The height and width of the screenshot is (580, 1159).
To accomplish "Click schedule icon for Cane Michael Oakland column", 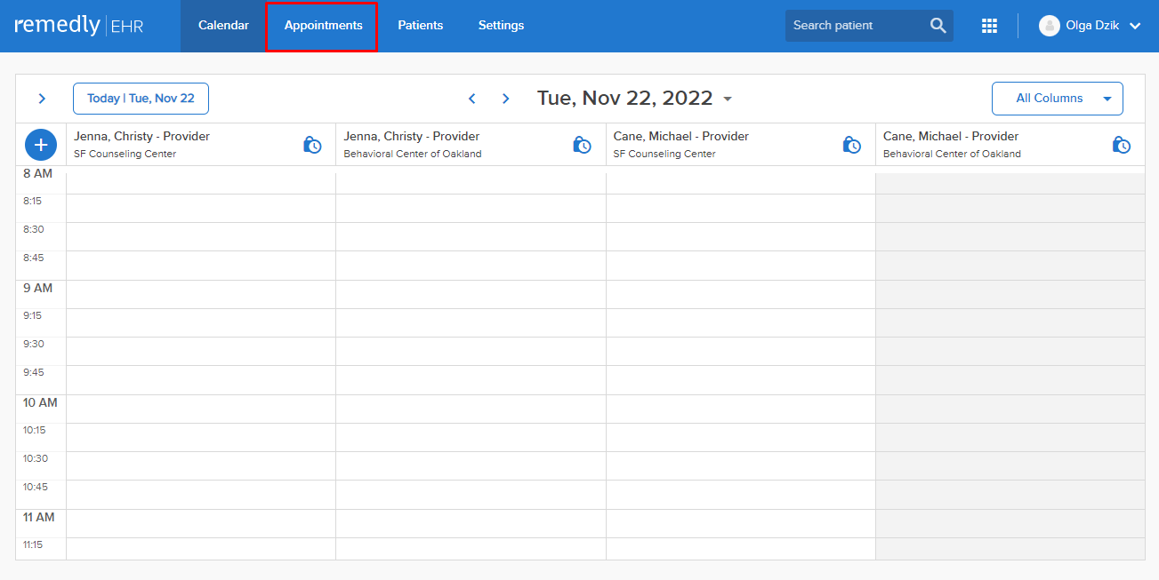I will pos(1121,145).
